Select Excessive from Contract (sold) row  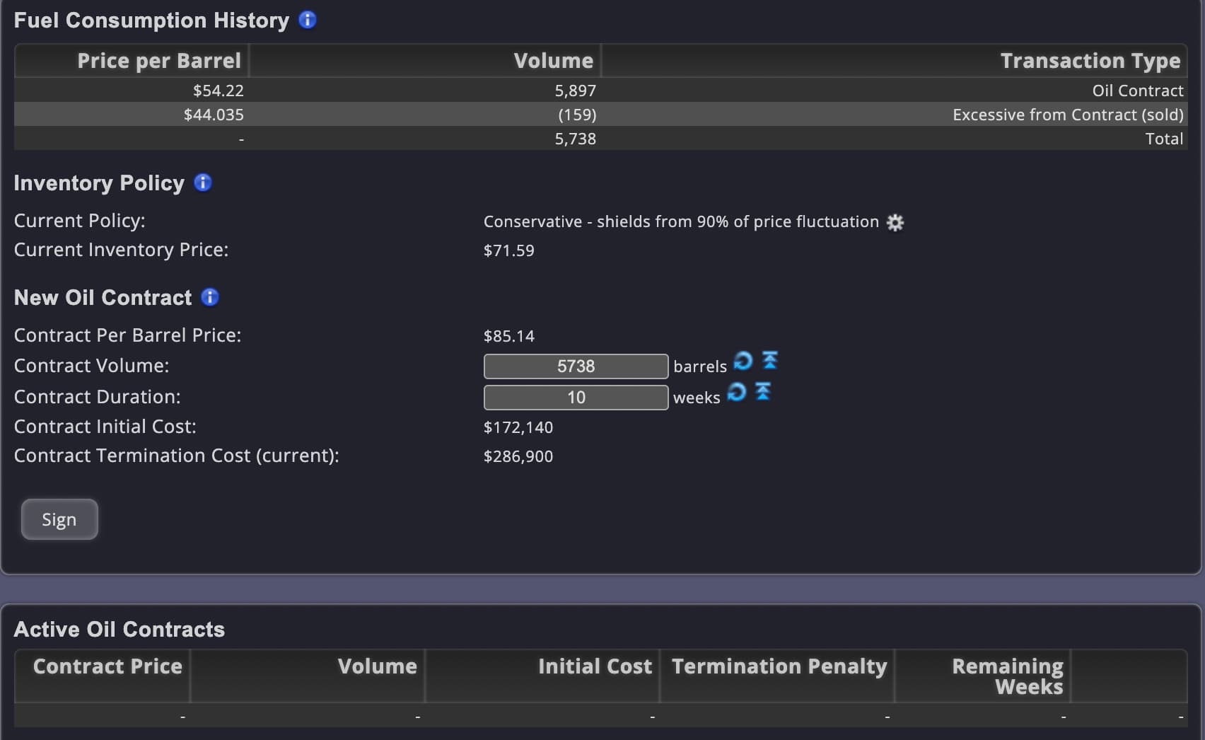click(x=601, y=114)
